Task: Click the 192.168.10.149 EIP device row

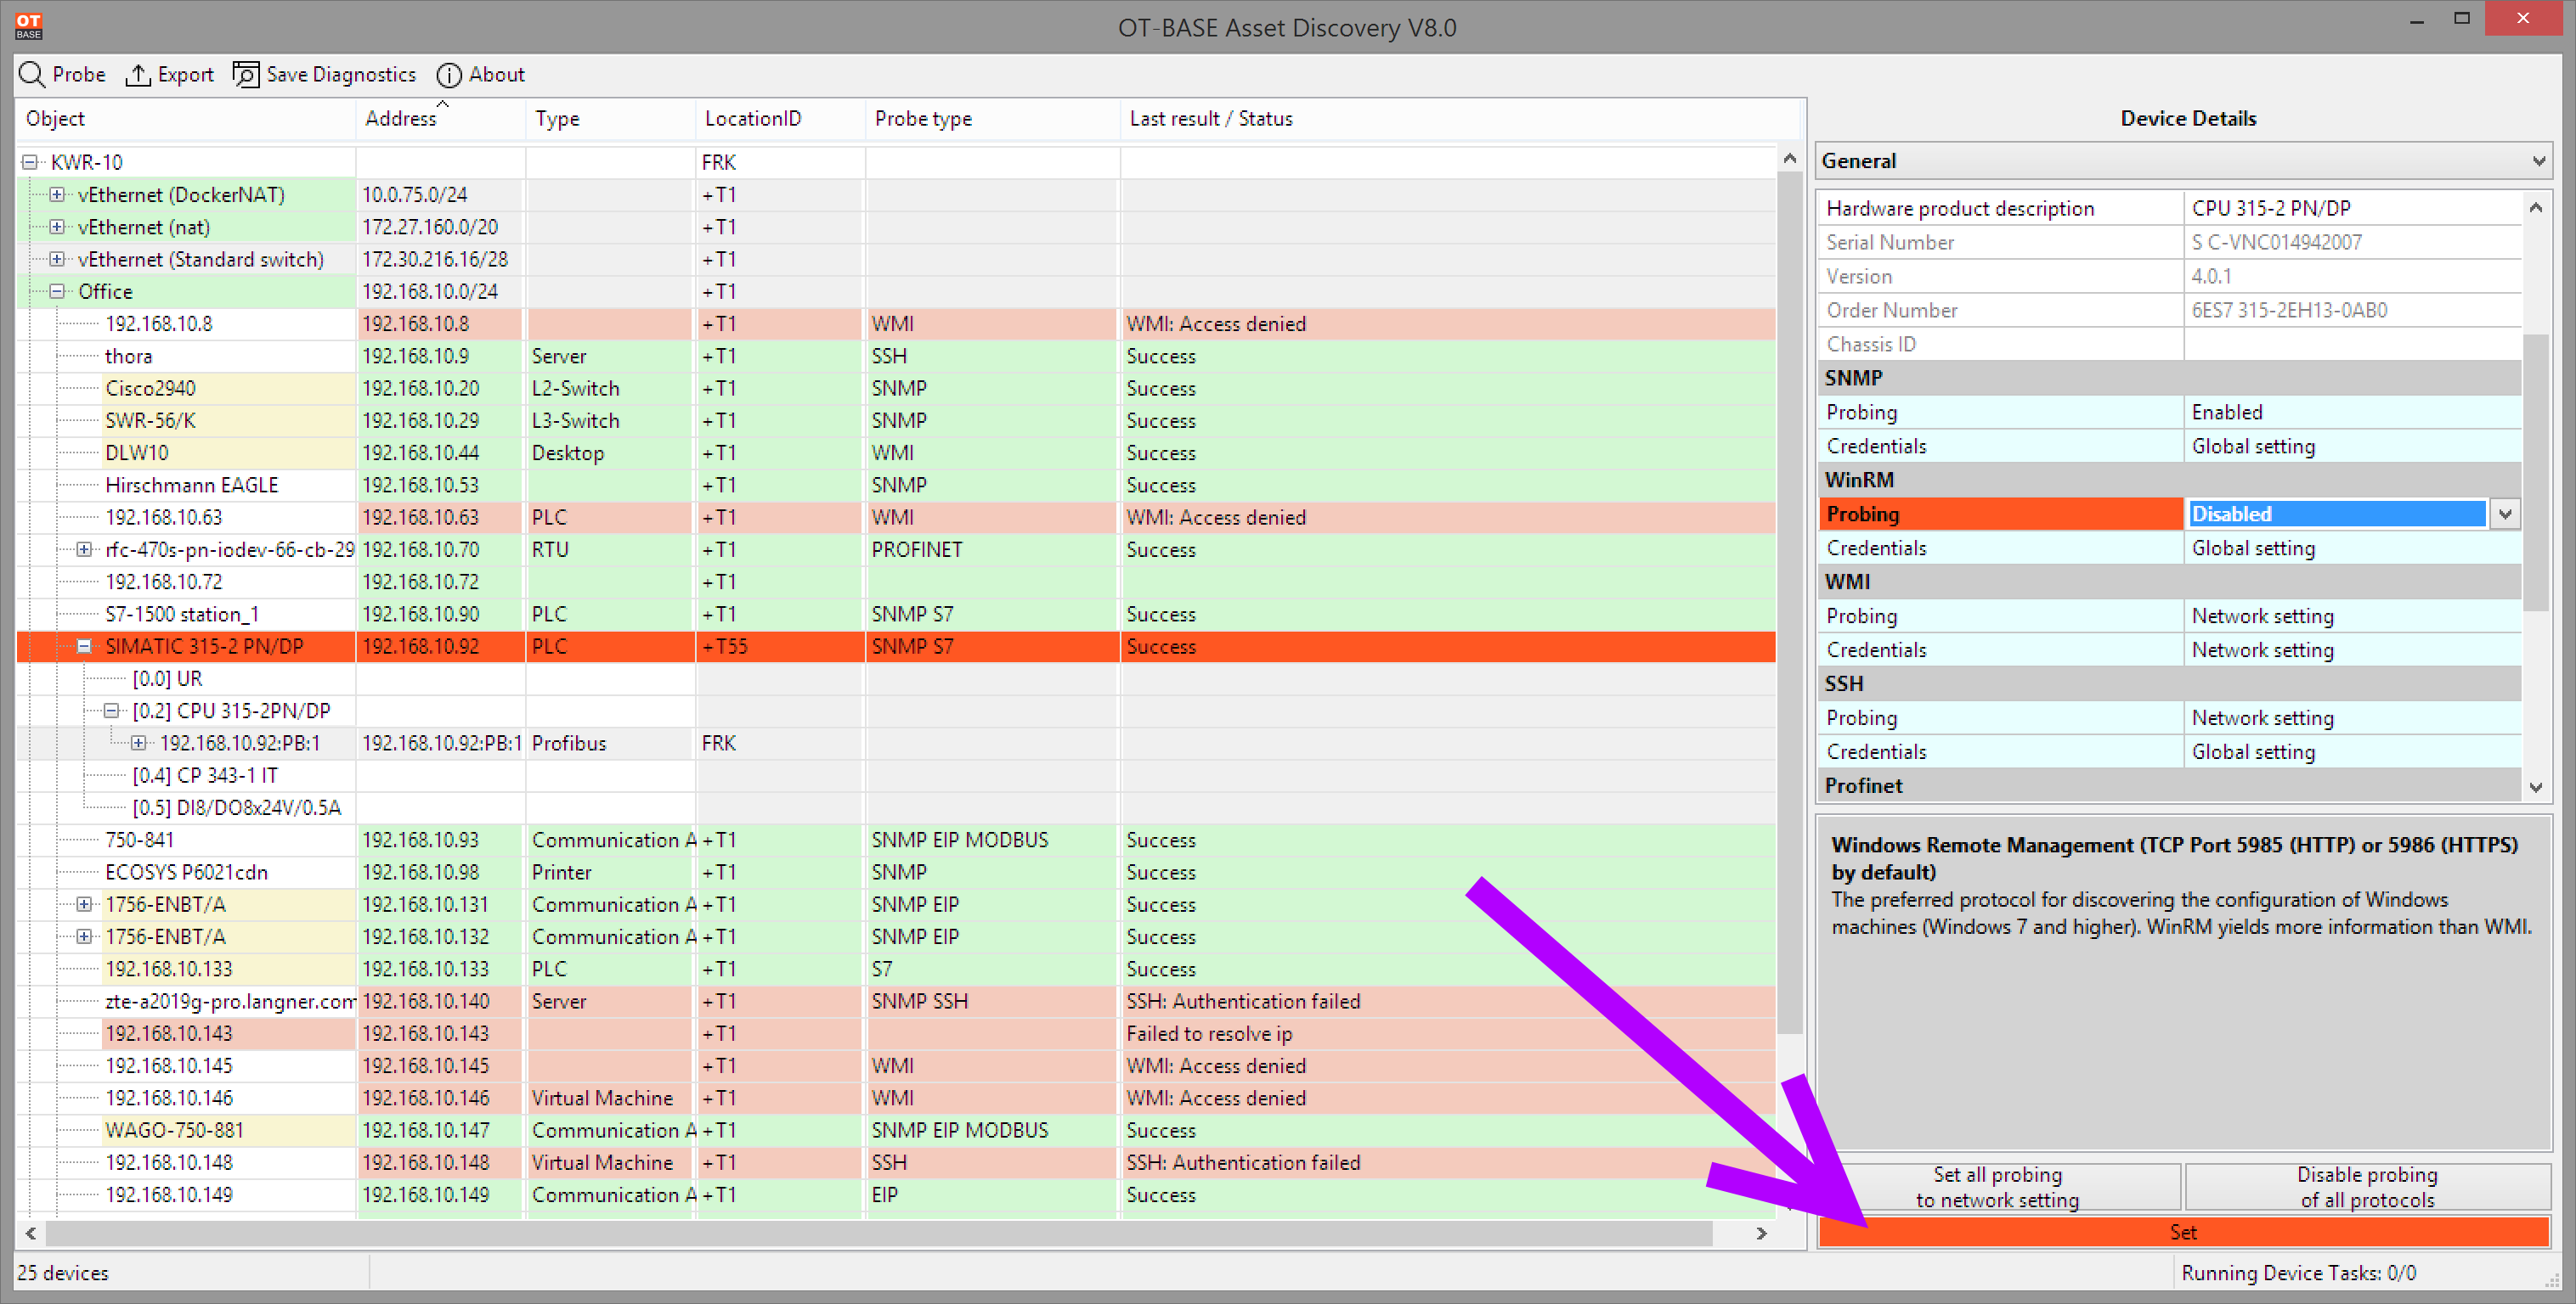Action: [x=896, y=1195]
